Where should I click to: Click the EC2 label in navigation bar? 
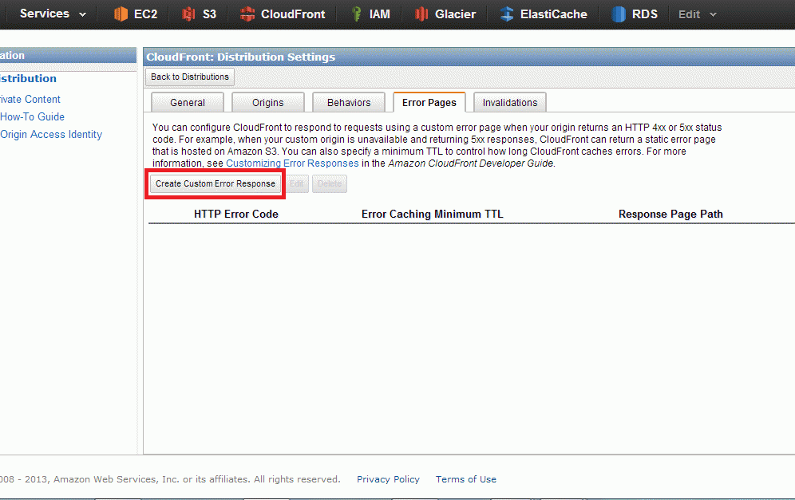(x=146, y=14)
